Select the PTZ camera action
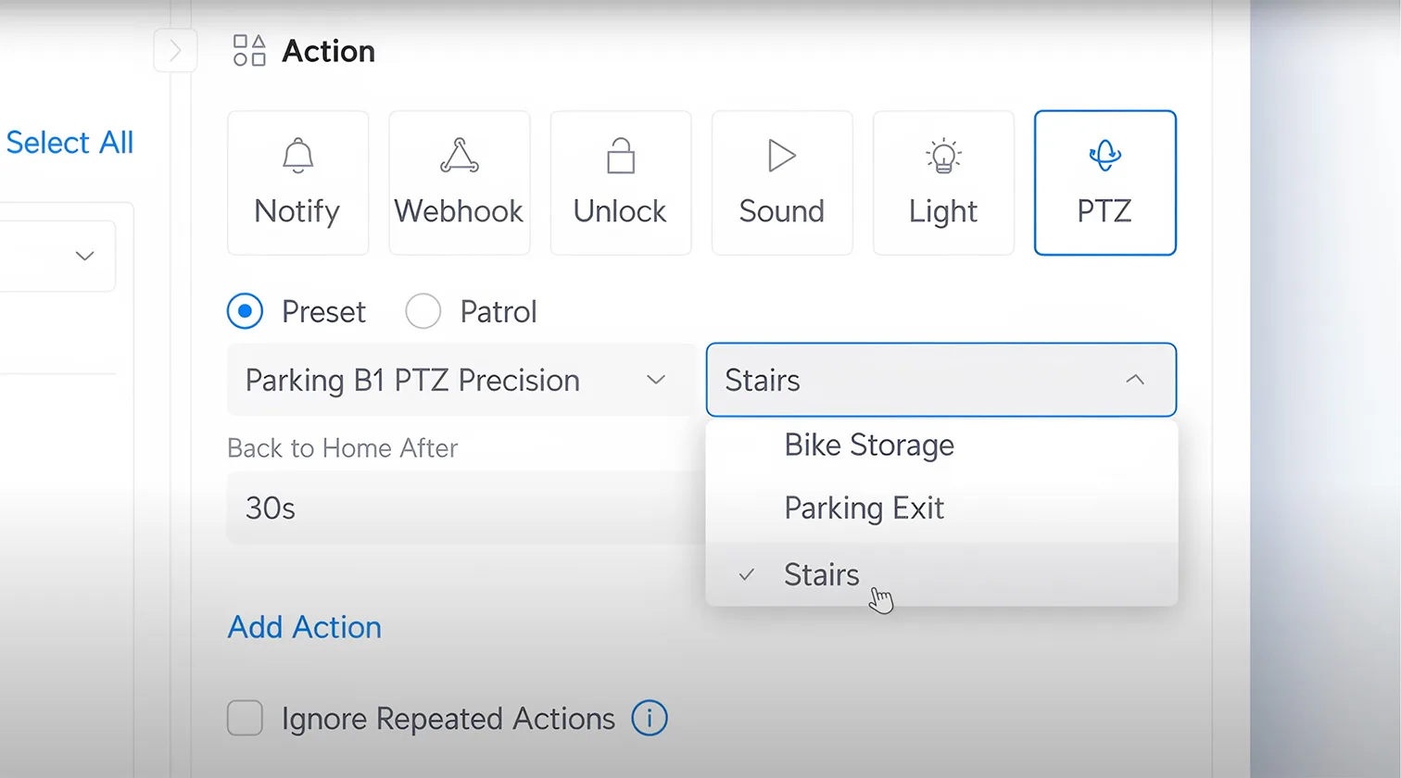Viewport: 1401px width, 778px height. coord(1104,182)
